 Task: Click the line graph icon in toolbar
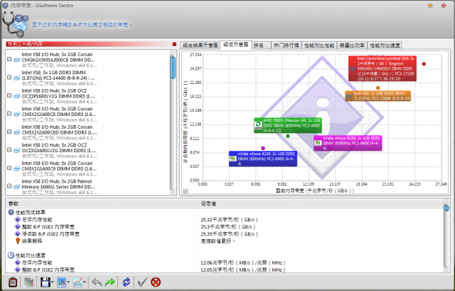pyautogui.click(x=77, y=282)
